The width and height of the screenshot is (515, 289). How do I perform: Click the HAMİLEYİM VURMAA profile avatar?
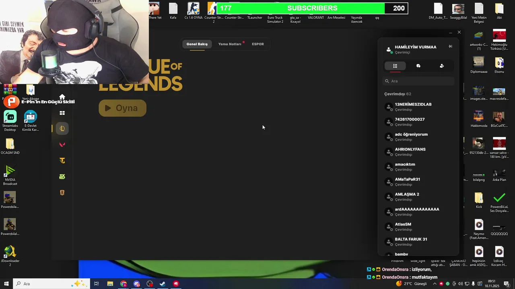(x=388, y=50)
